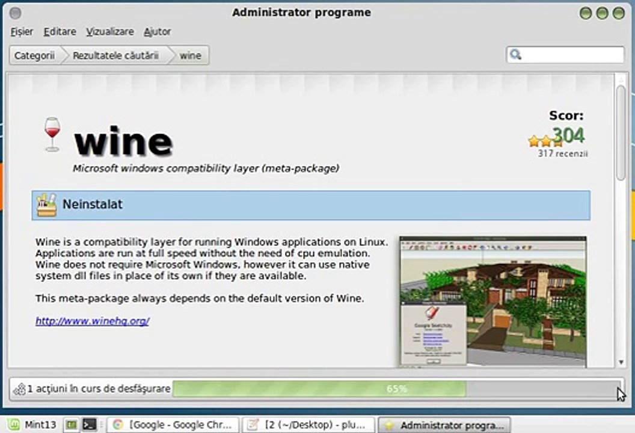Click the scrollbar down arrow
Screen dimensions: 635x433
(621, 363)
